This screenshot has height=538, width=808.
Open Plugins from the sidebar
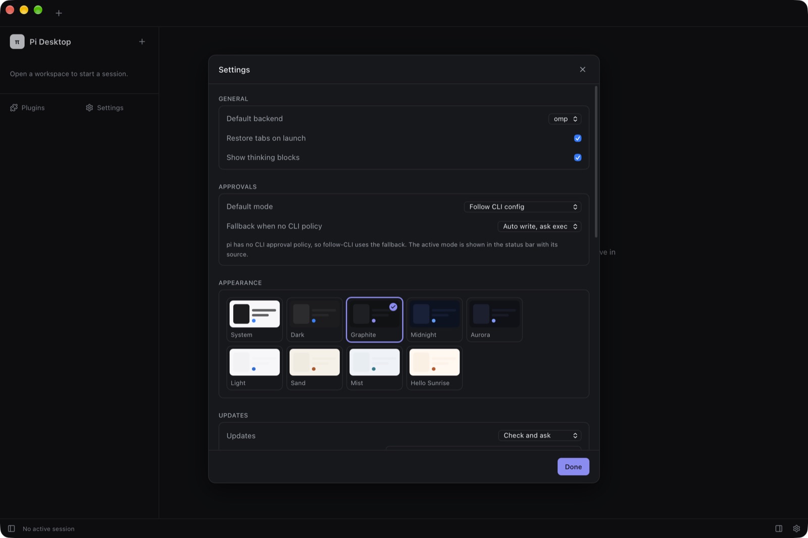pyautogui.click(x=27, y=107)
